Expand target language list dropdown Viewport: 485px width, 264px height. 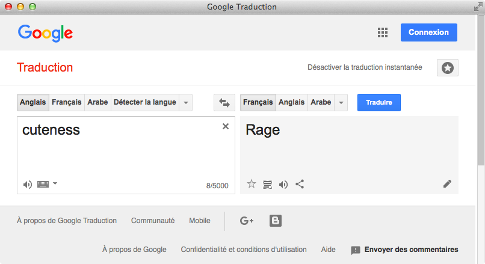click(342, 103)
